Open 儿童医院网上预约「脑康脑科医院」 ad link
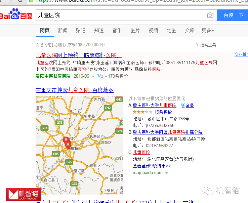Screen dimensions: 248x203 pyautogui.click(x=79, y=55)
